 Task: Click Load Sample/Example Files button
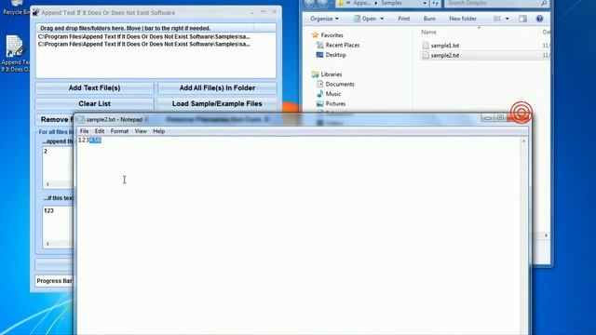217,103
